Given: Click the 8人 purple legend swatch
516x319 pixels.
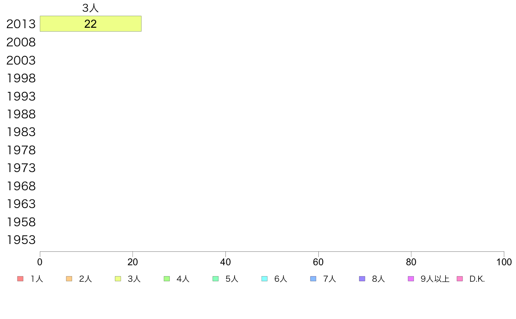Looking at the screenshot, I should click(362, 279).
